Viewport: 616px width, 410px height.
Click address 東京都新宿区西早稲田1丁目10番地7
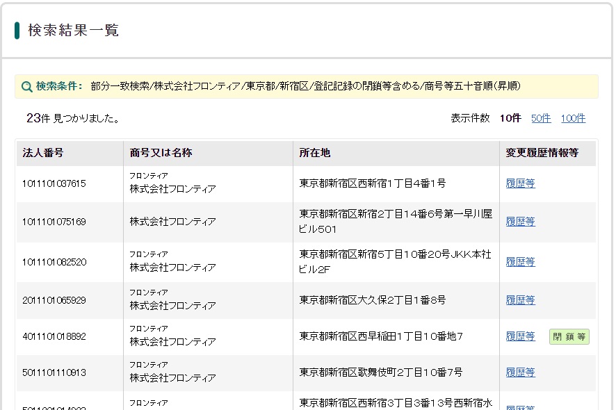pyautogui.click(x=381, y=336)
